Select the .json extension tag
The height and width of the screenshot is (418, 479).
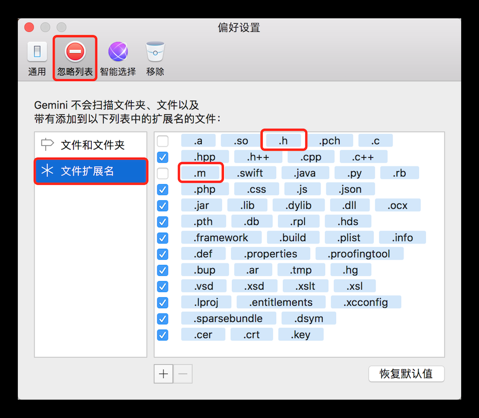click(x=350, y=189)
